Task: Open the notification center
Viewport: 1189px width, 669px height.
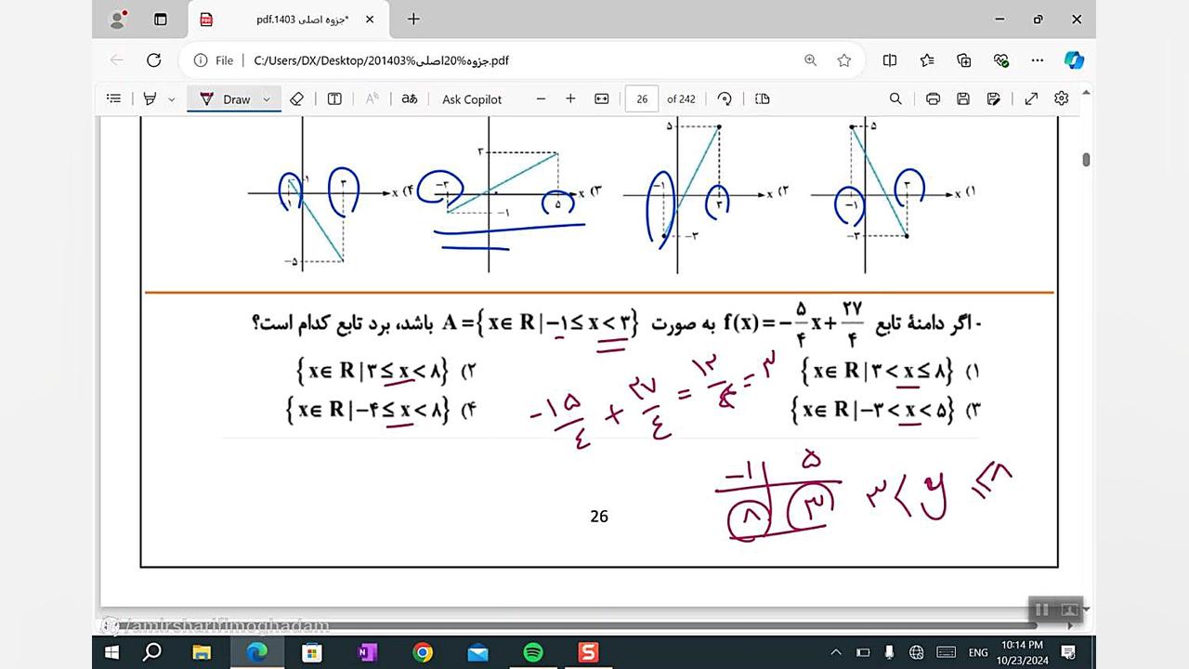Action: [x=1068, y=652]
